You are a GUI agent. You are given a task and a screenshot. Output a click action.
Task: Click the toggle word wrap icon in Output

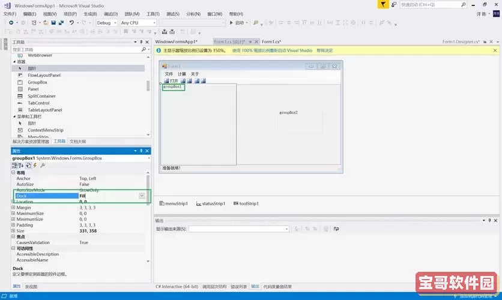pos(336,229)
